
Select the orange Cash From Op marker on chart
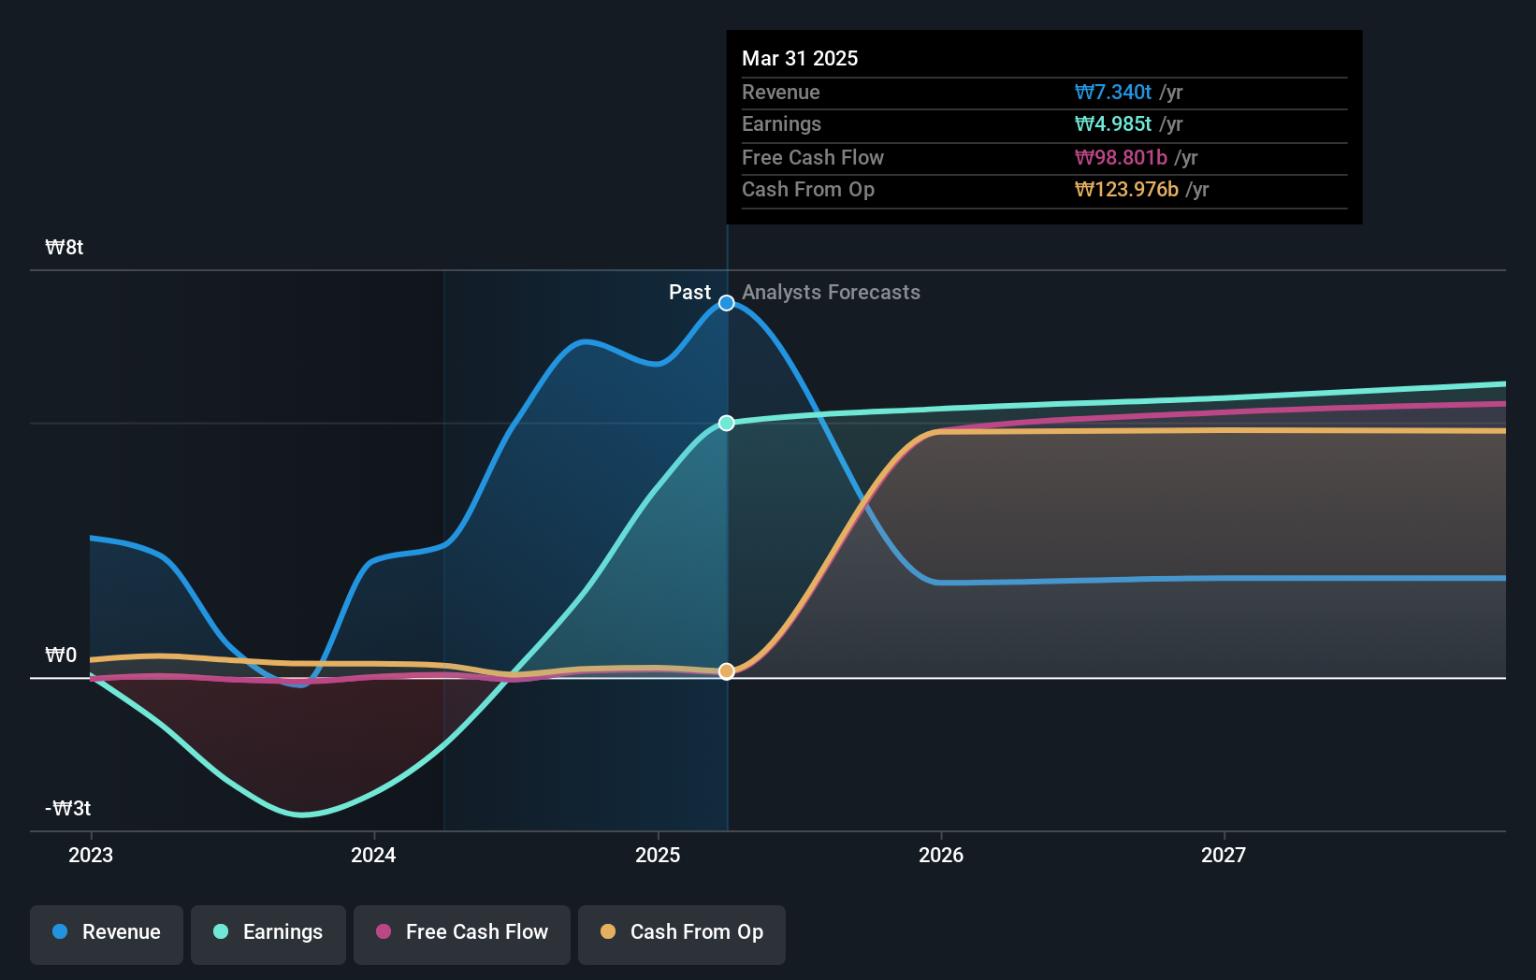tap(726, 670)
